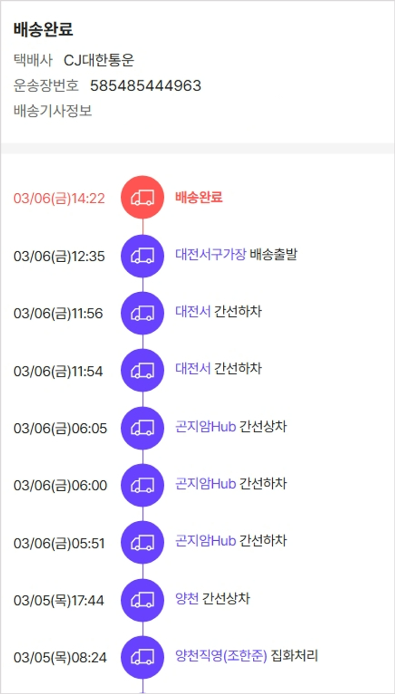This screenshot has width=395, height=694.
Task: Click the CJ대한통운 courier name
Action: click(99, 61)
